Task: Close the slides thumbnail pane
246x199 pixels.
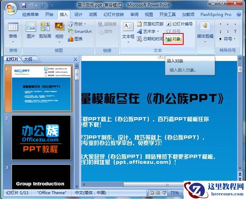Action: tap(75, 59)
